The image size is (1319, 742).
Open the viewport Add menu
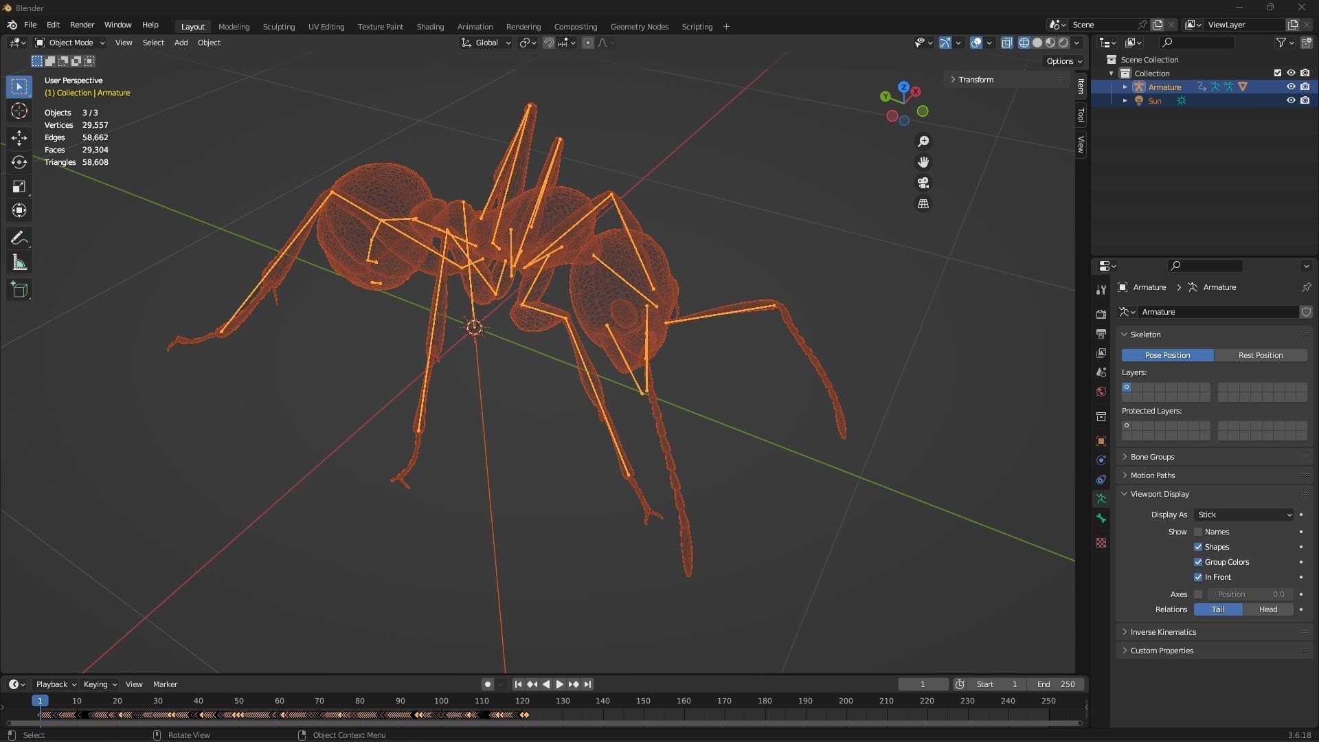pyautogui.click(x=181, y=43)
